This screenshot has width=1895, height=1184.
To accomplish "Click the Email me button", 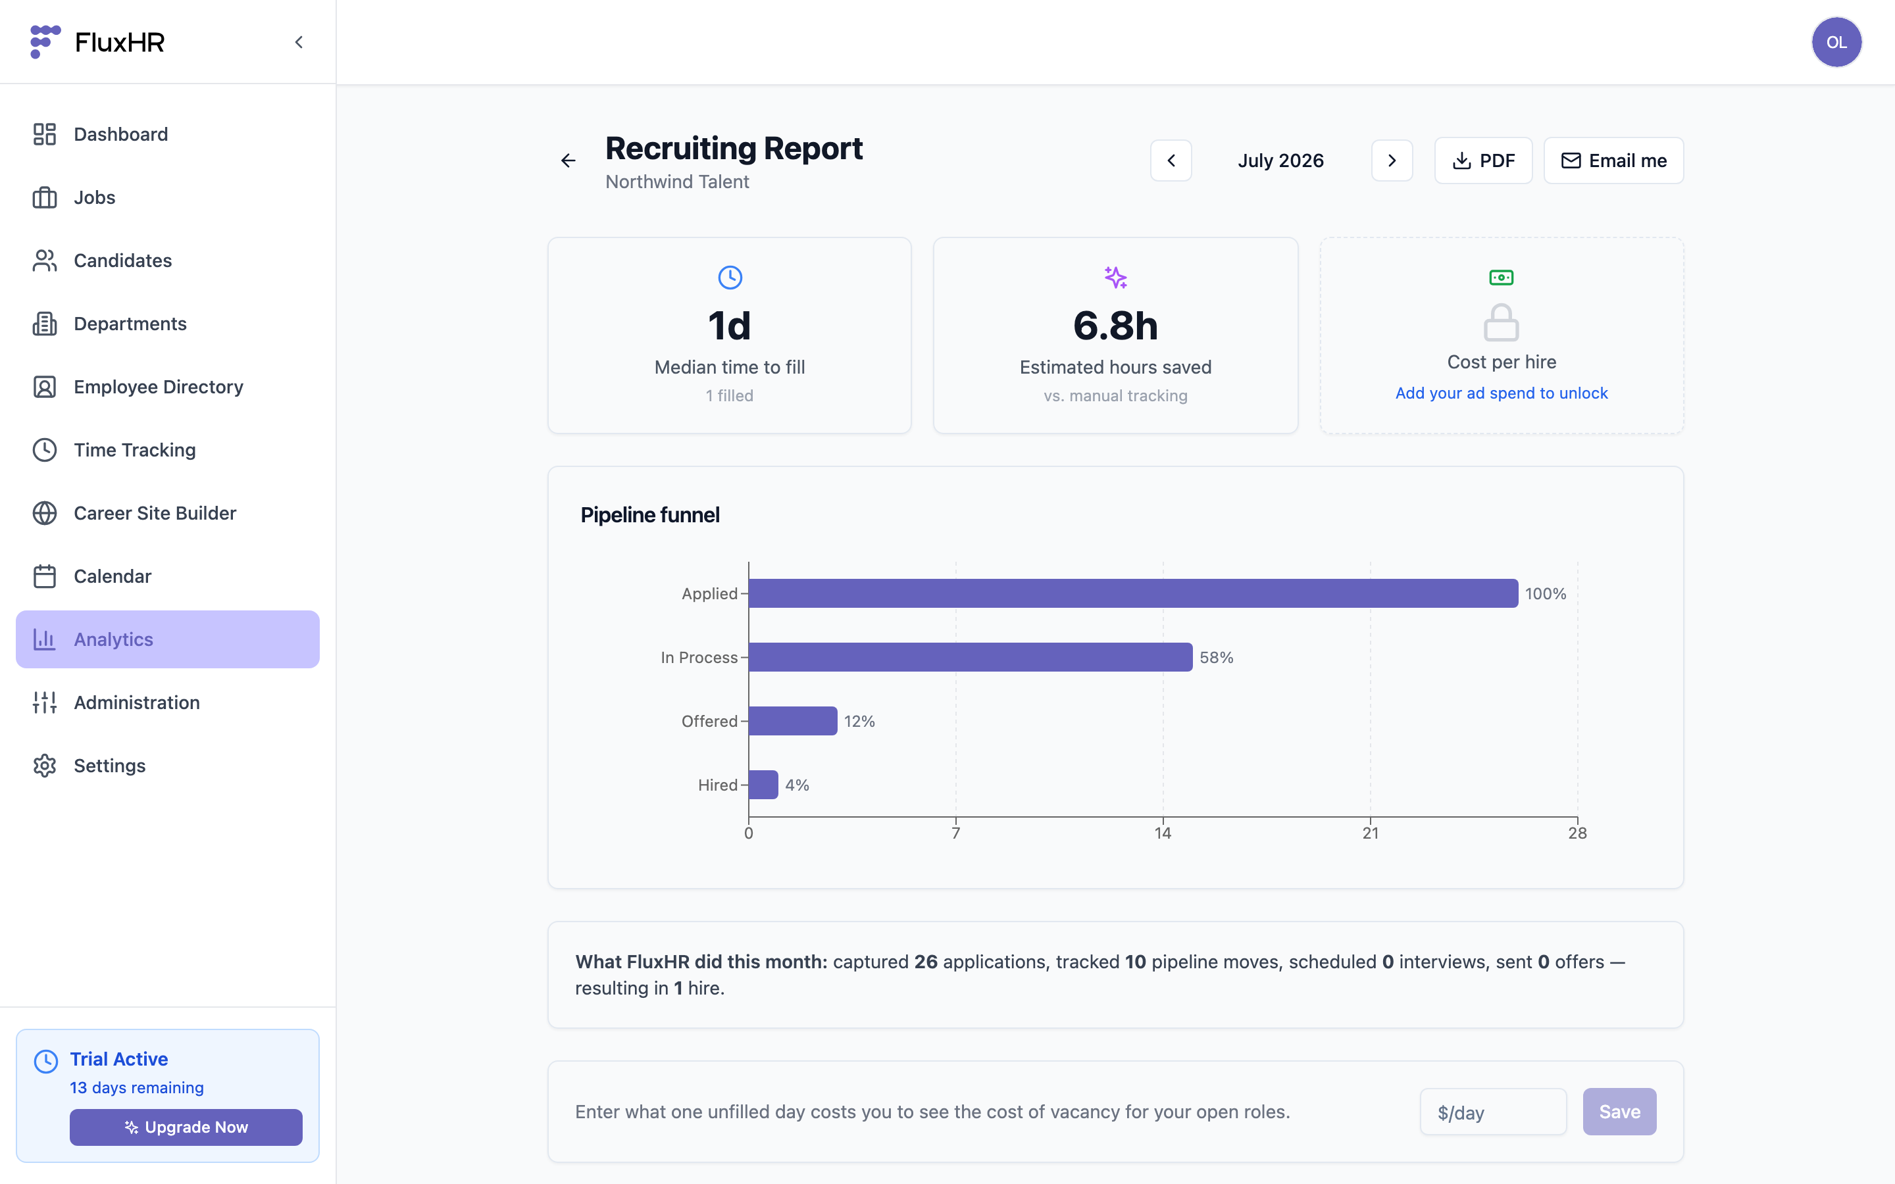I will click(1613, 160).
